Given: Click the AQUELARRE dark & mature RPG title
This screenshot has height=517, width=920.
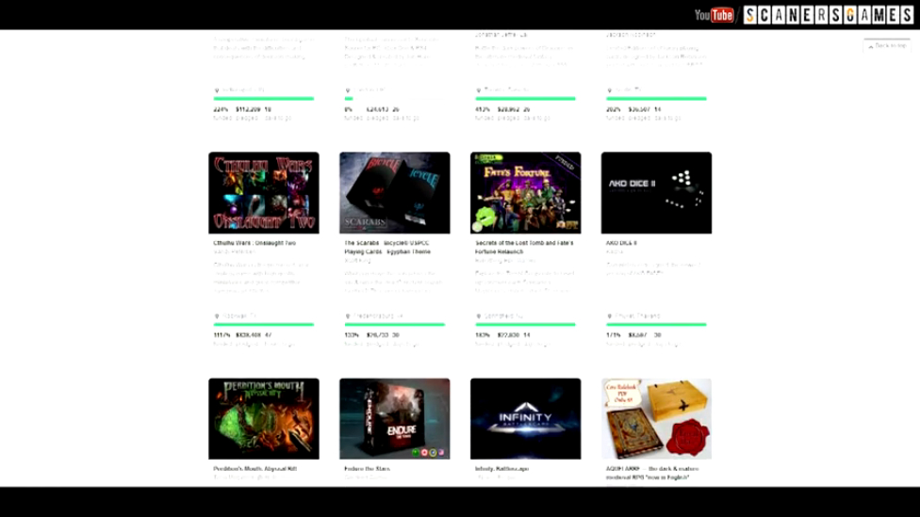Looking at the screenshot, I should pyautogui.click(x=652, y=473).
